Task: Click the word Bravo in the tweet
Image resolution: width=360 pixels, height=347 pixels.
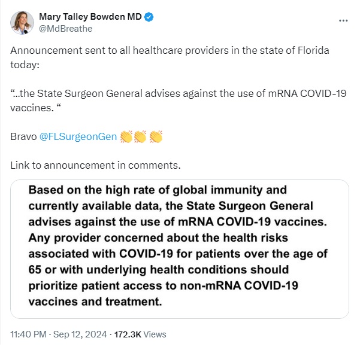Action: point(23,136)
